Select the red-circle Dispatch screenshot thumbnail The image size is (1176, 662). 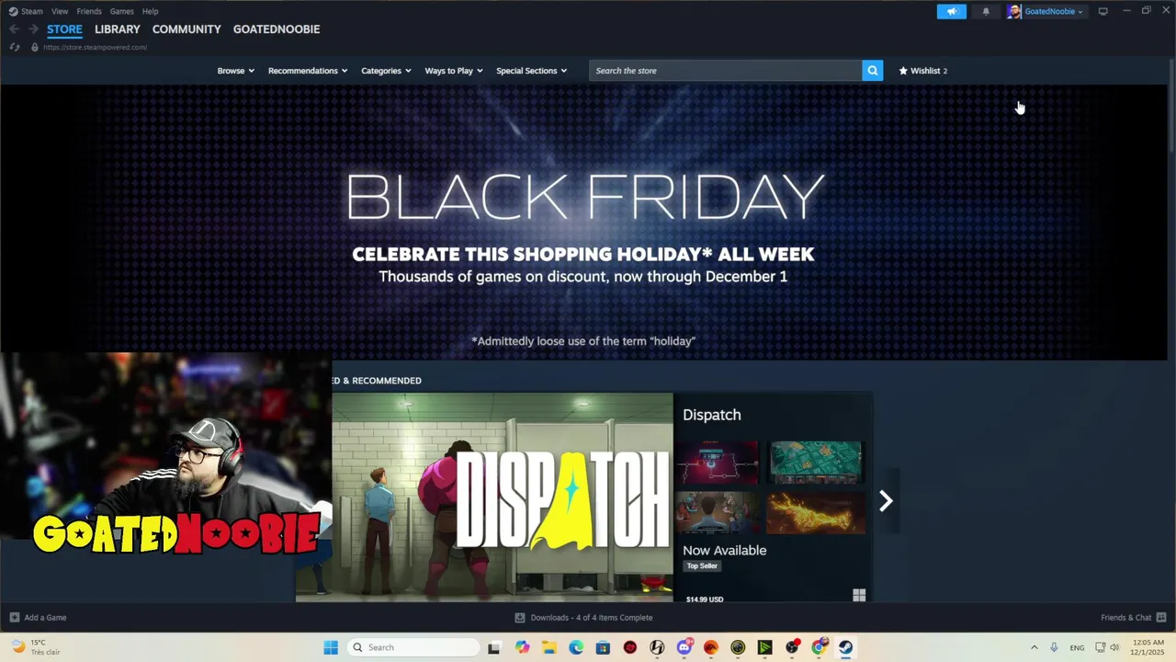[x=718, y=462]
